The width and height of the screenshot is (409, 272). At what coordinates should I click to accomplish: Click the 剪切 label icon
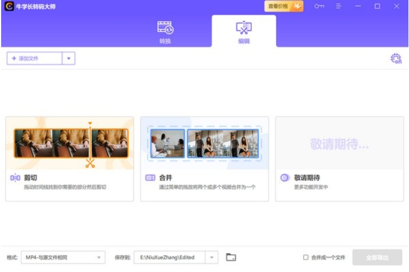tap(15, 178)
